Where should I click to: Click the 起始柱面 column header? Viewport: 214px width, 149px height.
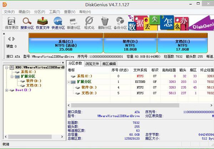point(169,70)
